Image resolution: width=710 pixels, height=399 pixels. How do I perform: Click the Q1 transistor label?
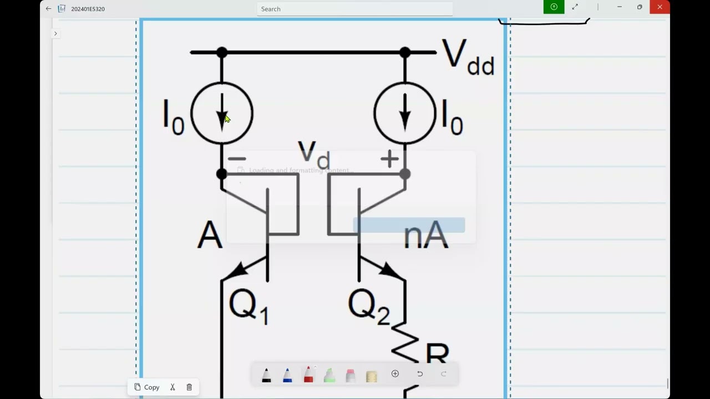click(x=249, y=307)
